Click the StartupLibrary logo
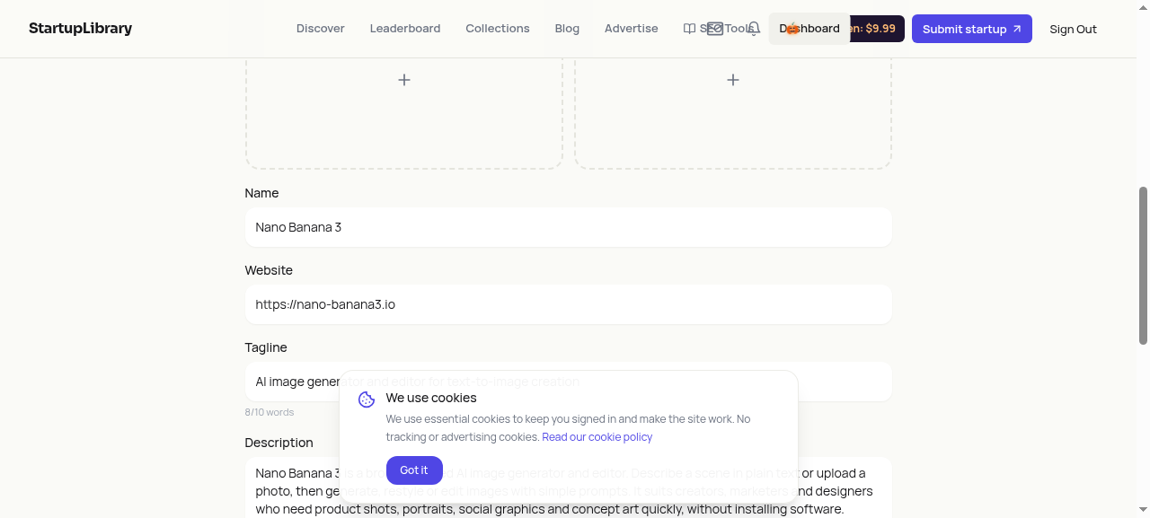The image size is (1150, 518). click(x=80, y=28)
